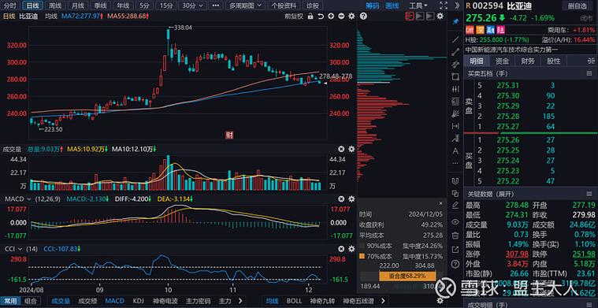Viewport: 598px width, 308px height.
Task: Toggle the 70%成本 checkbox
Action: pyautogui.click(x=362, y=256)
